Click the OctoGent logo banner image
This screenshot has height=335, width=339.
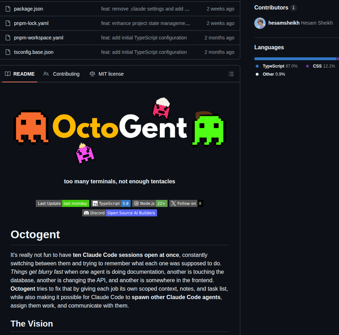[x=119, y=130]
